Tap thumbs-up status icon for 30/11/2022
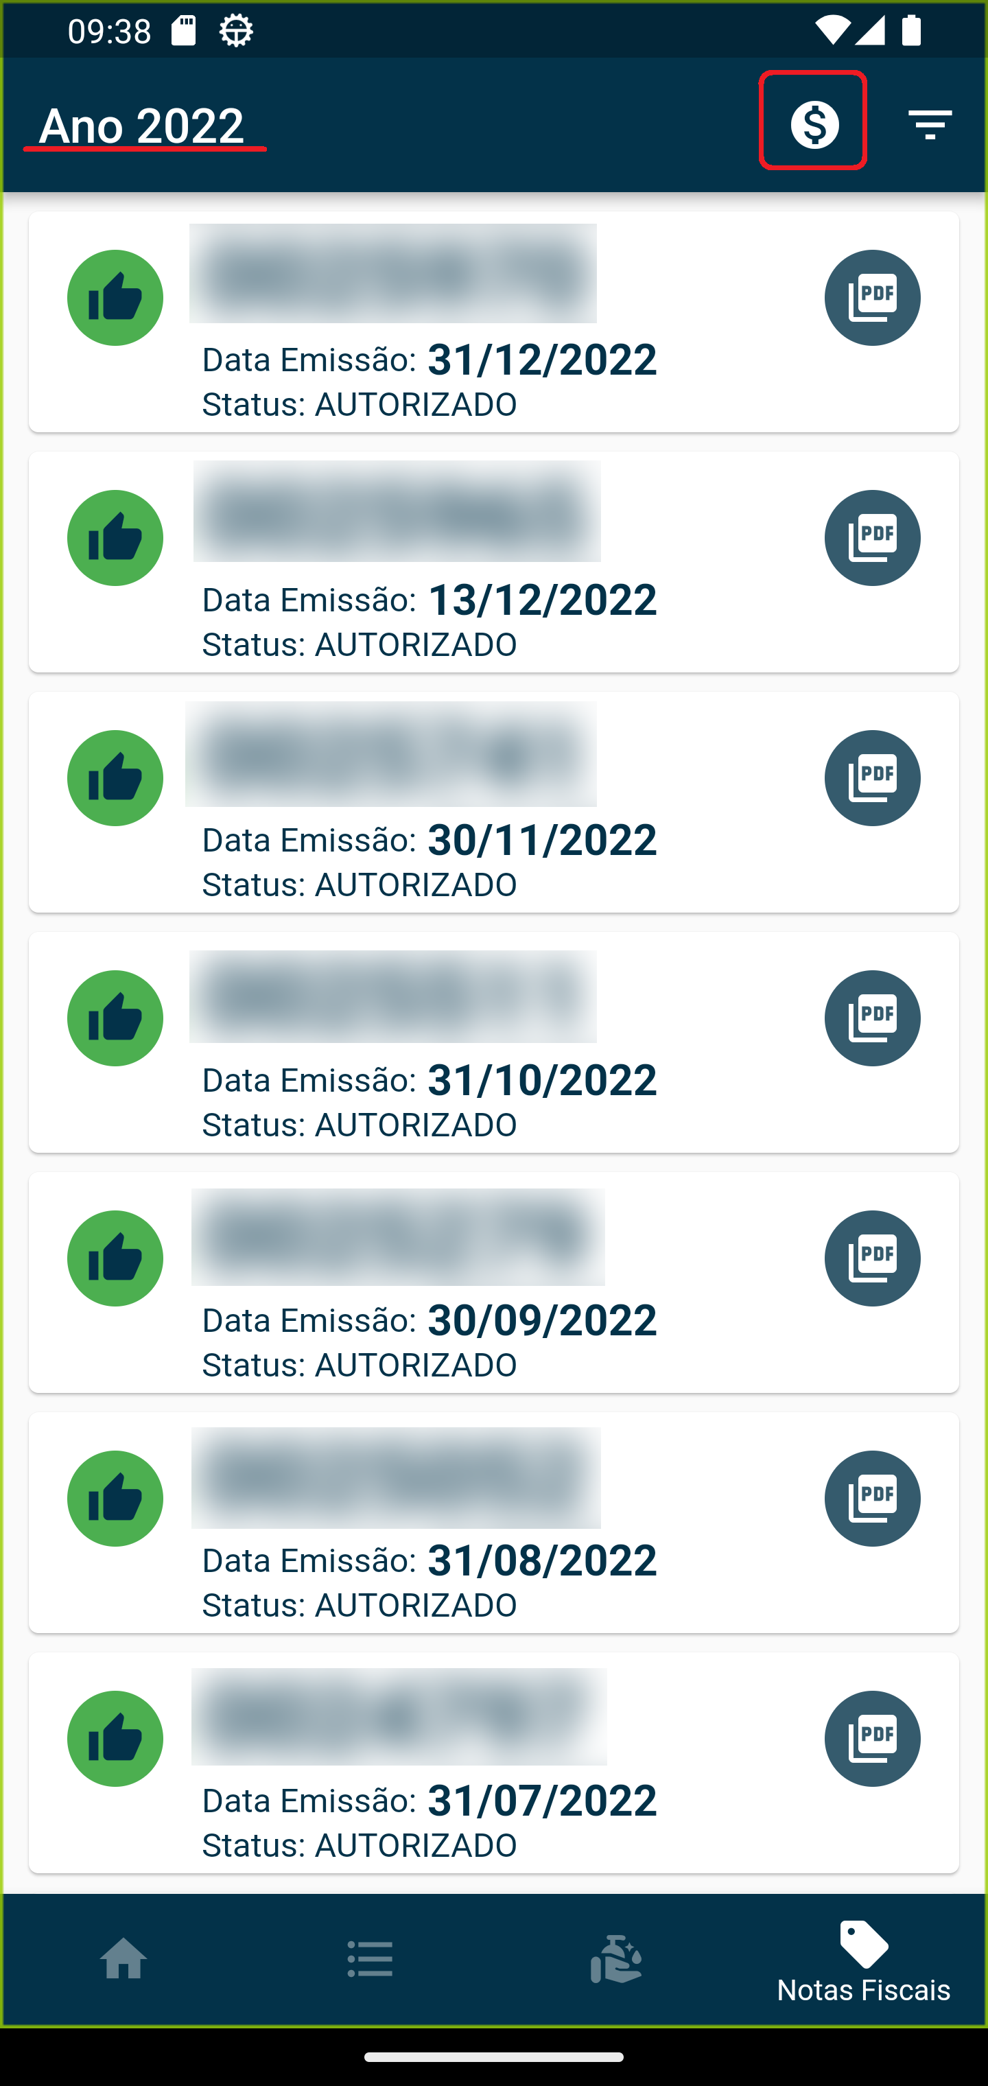Image resolution: width=988 pixels, height=2086 pixels. (x=115, y=778)
